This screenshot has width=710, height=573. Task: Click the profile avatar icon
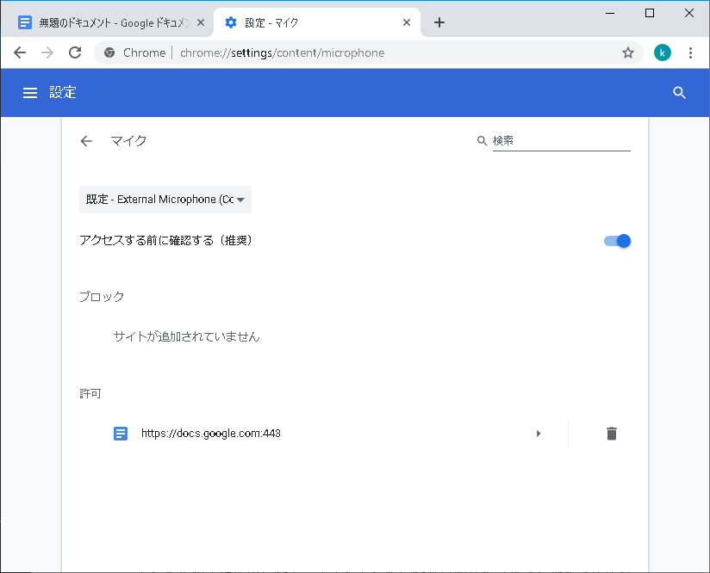click(662, 53)
